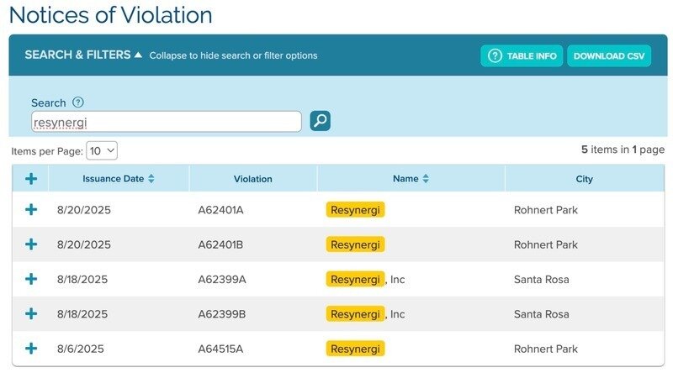Open the Items per Page dropdown
This screenshot has height=378, width=673.
102,151
